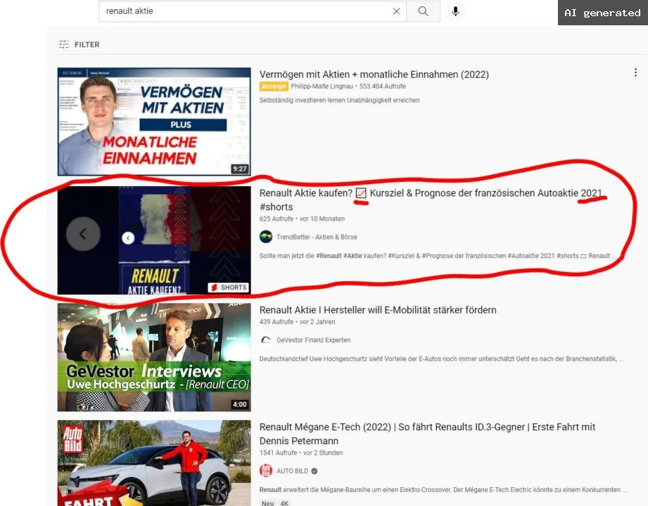
Task: Open 'Renault Aktie I Hersteller will E-Mobilität stärker fördern'
Action: click(378, 310)
